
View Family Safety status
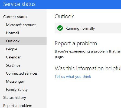point(17,90)
